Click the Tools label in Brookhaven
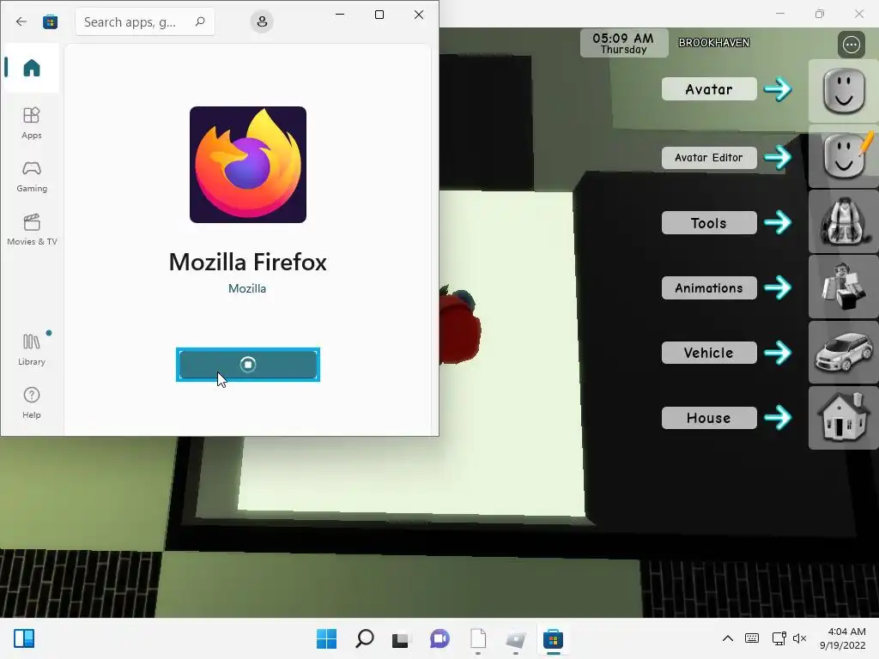Screen dimensions: 879x659 coord(709,223)
